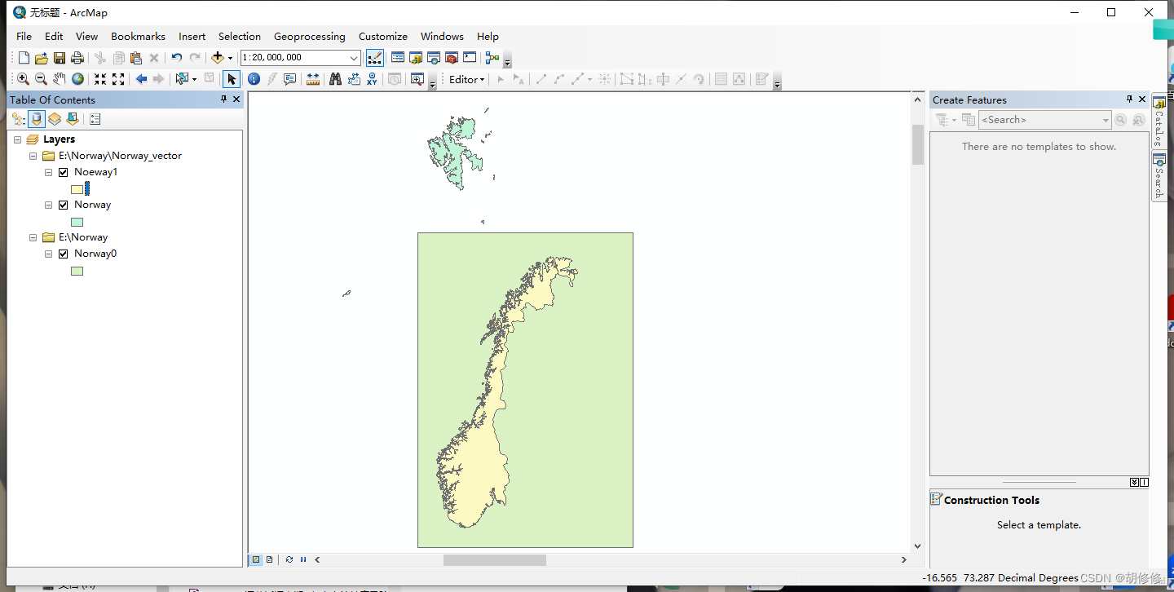Switch to Layout View button
This screenshot has height=592, width=1174.
[269, 559]
